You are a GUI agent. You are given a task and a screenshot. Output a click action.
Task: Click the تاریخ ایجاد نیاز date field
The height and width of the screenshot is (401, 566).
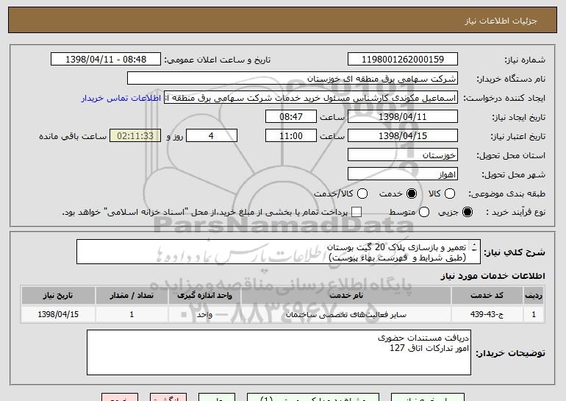403,117
